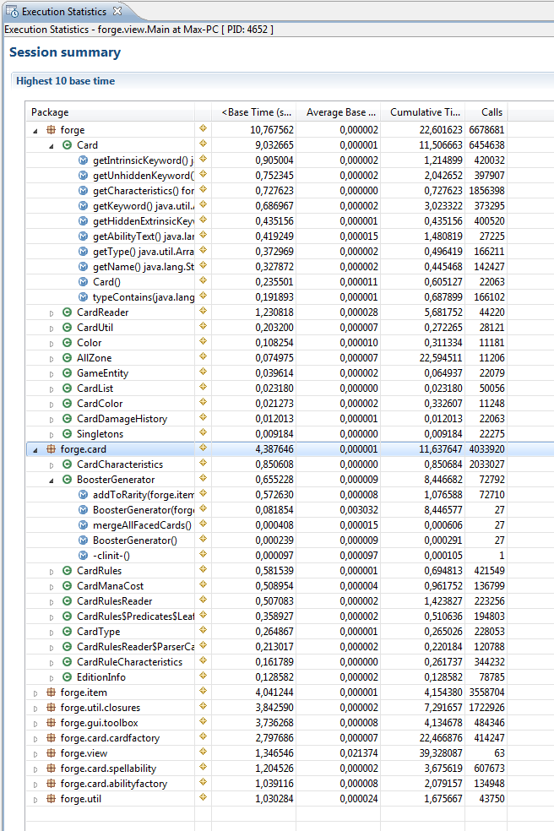
Task: Sort by the Cumulative Time column header
Action: coord(426,112)
